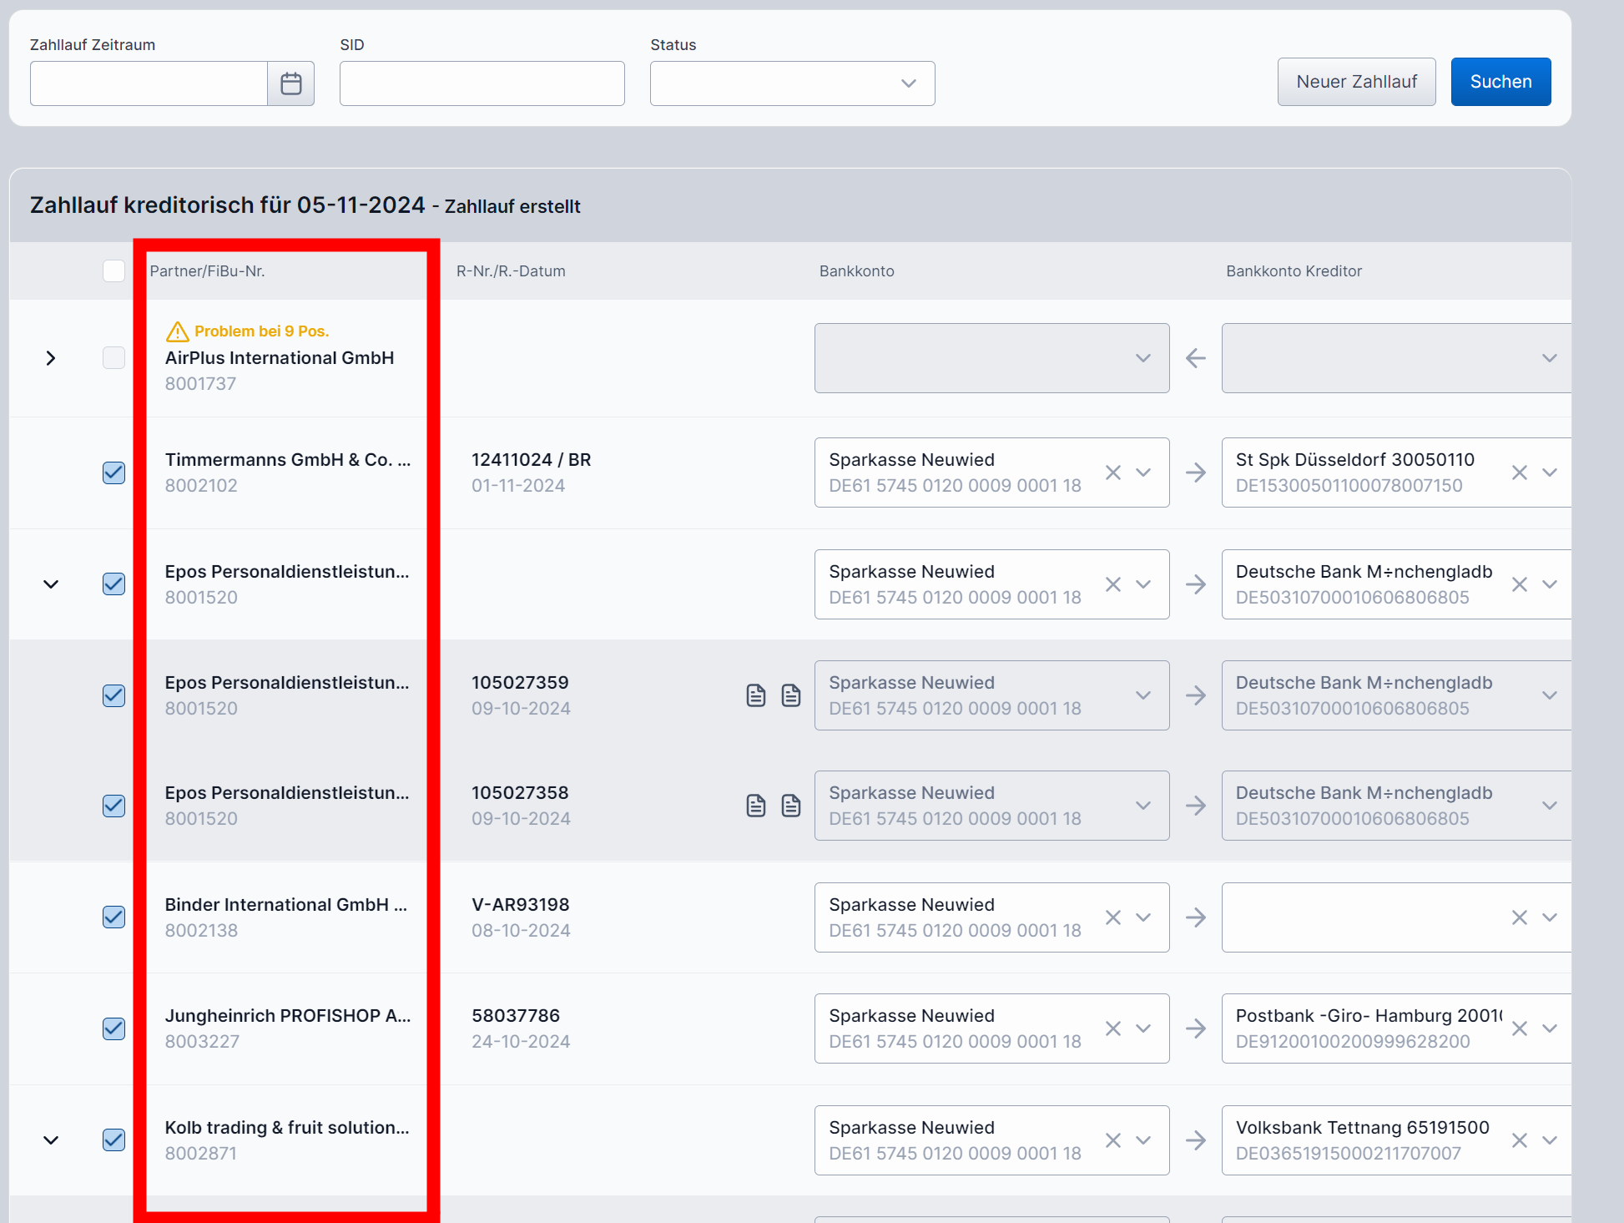1624x1223 pixels.
Task: Click the blue Suchen button
Action: 1500,82
